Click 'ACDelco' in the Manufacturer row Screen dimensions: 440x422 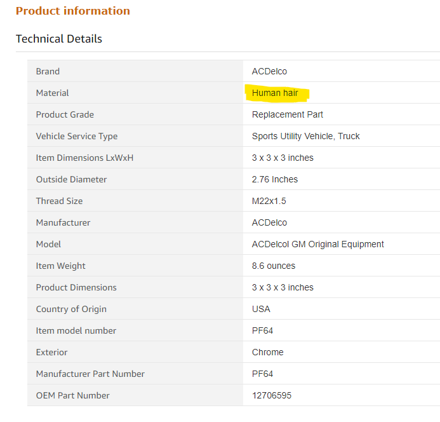pos(269,223)
